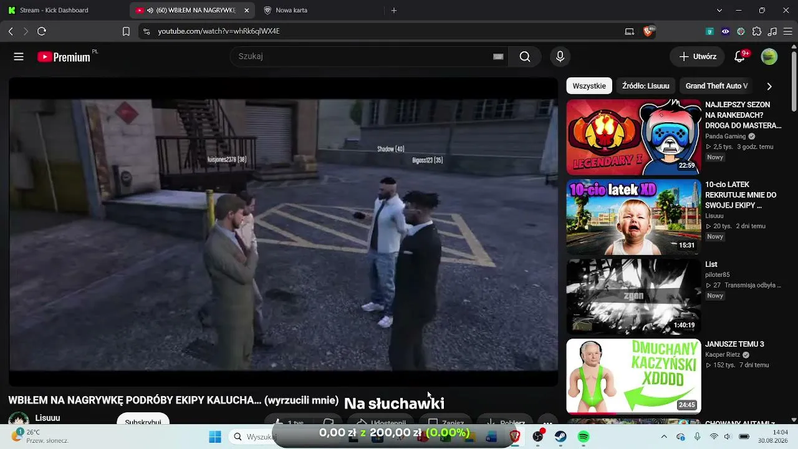798x449 pixels.
Task: Click the Windows taskbar Wyszukaj search box
Action: point(252,437)
